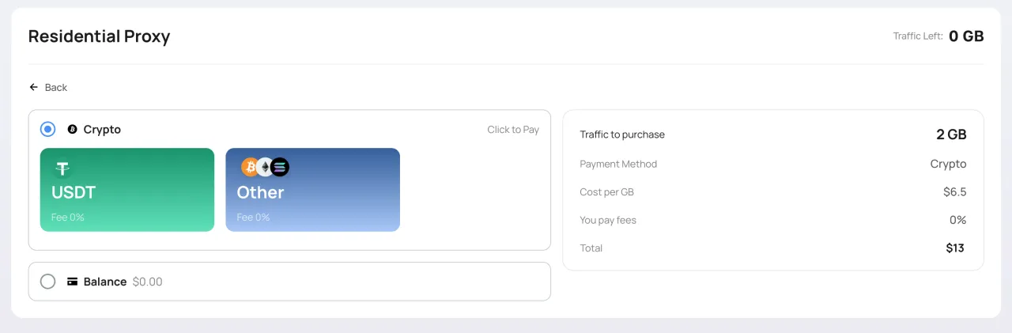Choose the blue Other crypto card
The width and height of the screenshot is (1012, 333).
pyautogui.click(x=312, y=190)
